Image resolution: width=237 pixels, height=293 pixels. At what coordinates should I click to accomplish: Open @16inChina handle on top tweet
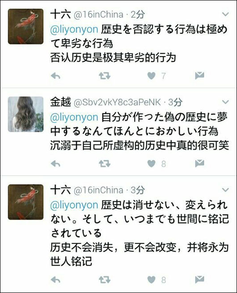click(98, 15)
